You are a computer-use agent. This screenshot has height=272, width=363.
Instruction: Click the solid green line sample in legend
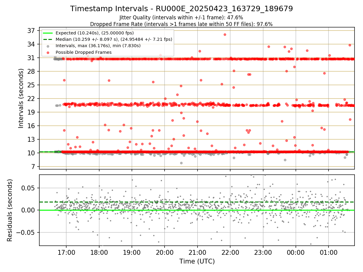coord(48,33)
